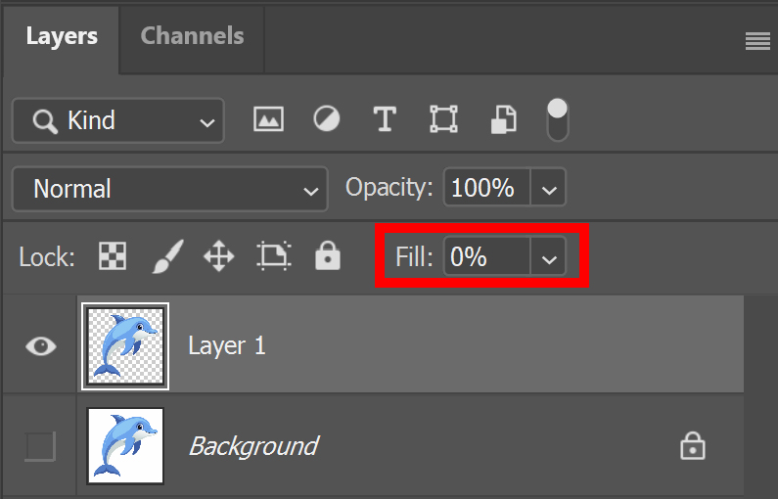This screenshot has width=778, height=499.
Task: Open the Kind filter dropdown
Action: tap(118, 120)
